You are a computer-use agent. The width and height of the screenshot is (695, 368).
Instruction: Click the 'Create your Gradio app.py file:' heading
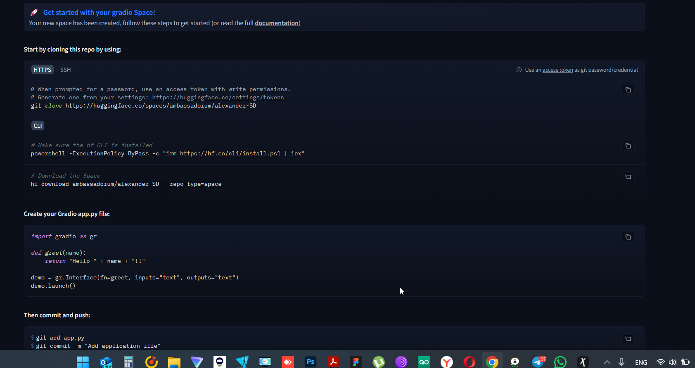click(66, 214)
